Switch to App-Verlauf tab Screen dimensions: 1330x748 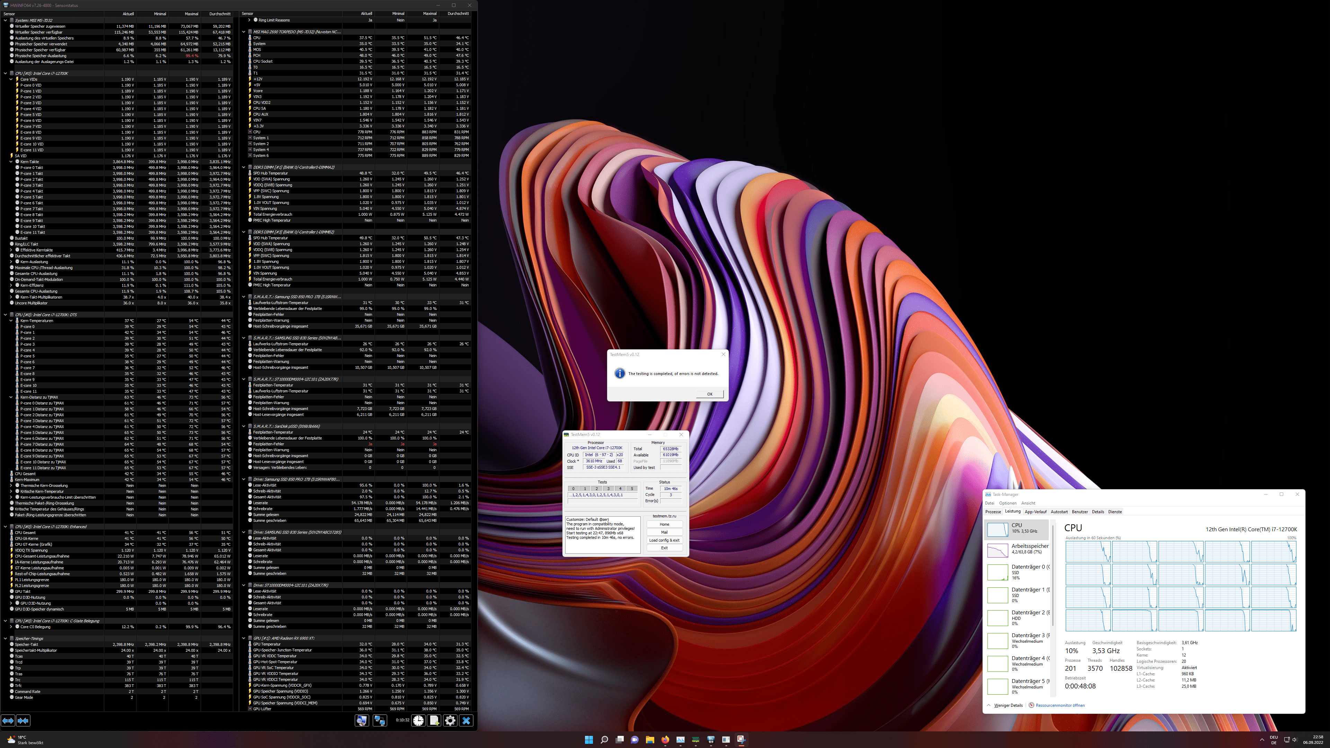[1035, 512]
